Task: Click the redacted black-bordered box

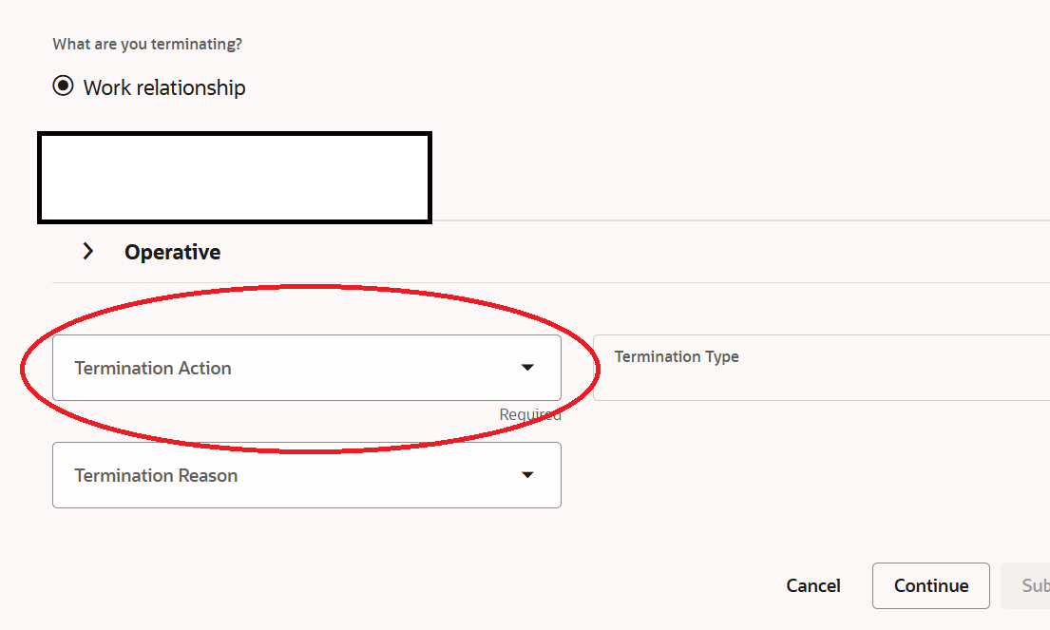Action: point(235,178)
